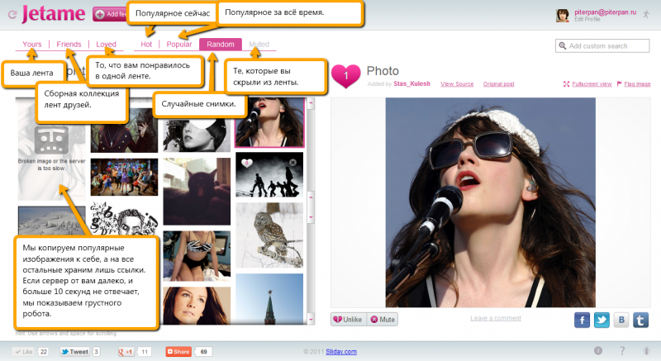Open the Sliday.com link
The width and height of the screenshot is (661, 361).
341,352
